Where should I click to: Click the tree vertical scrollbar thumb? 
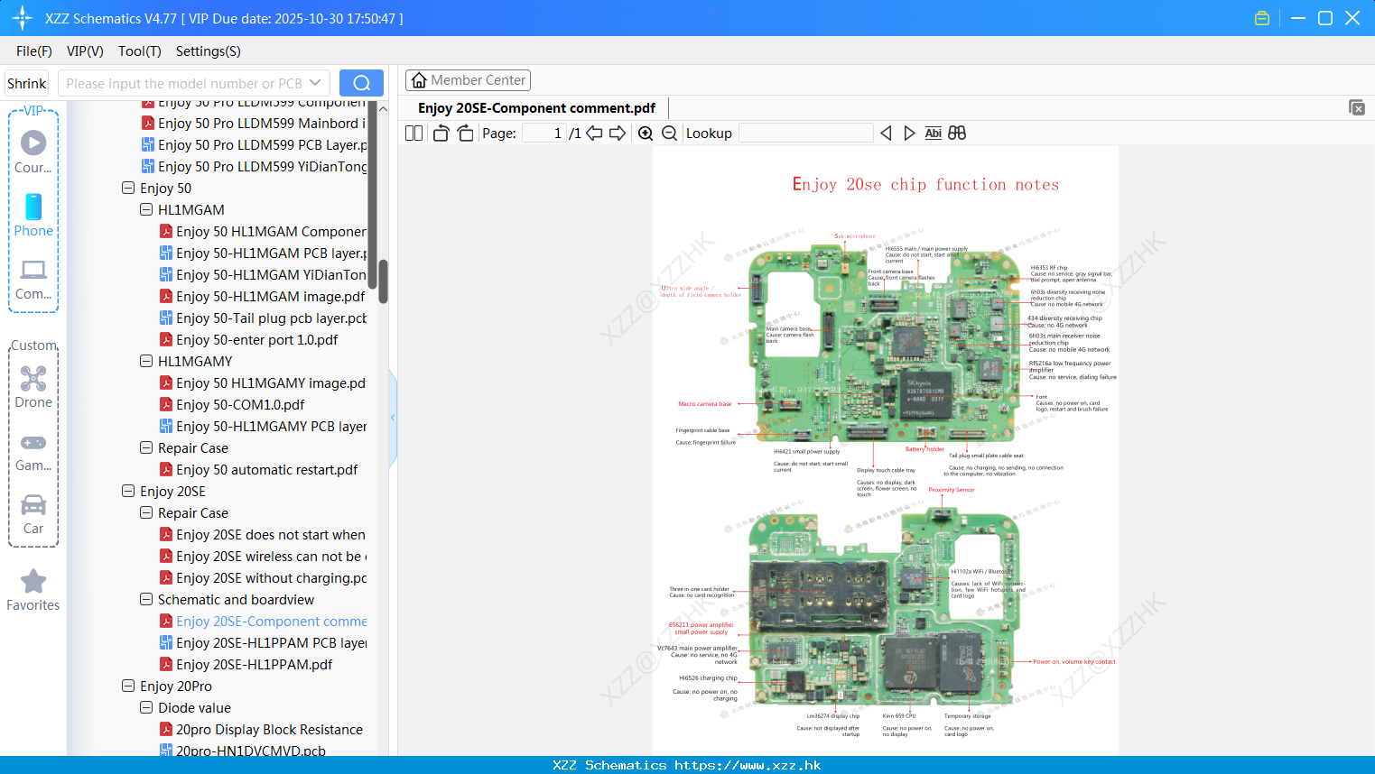point(383,281)
